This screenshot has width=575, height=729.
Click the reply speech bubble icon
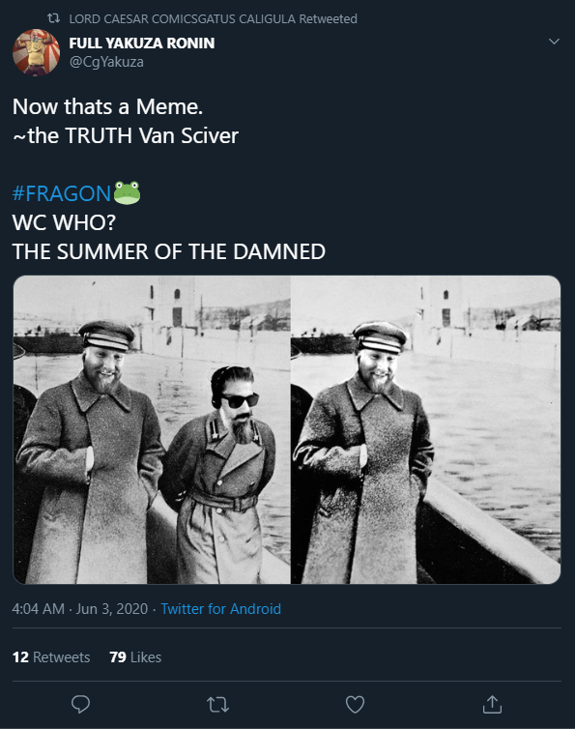[80, 705]
